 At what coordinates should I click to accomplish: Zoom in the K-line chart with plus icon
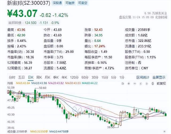[129, 84]
